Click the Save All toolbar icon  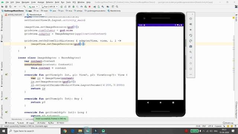click(6, 7)
